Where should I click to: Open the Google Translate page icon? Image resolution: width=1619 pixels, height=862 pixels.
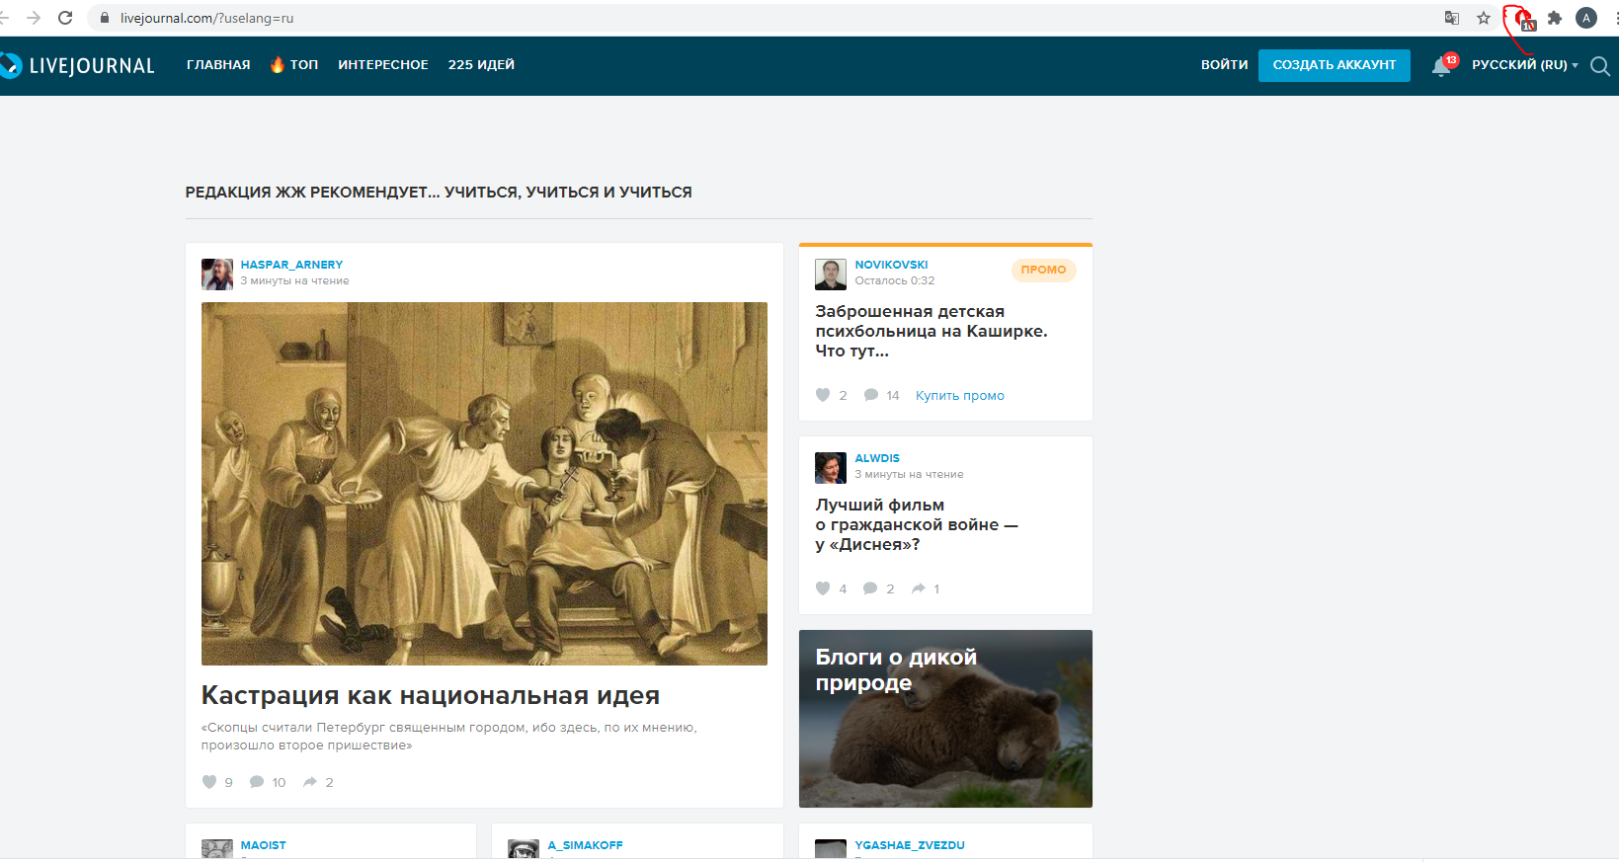(1452, 18)
